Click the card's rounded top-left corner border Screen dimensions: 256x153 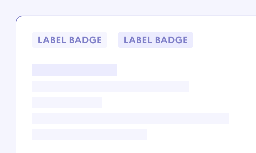(x=18, y=18)
